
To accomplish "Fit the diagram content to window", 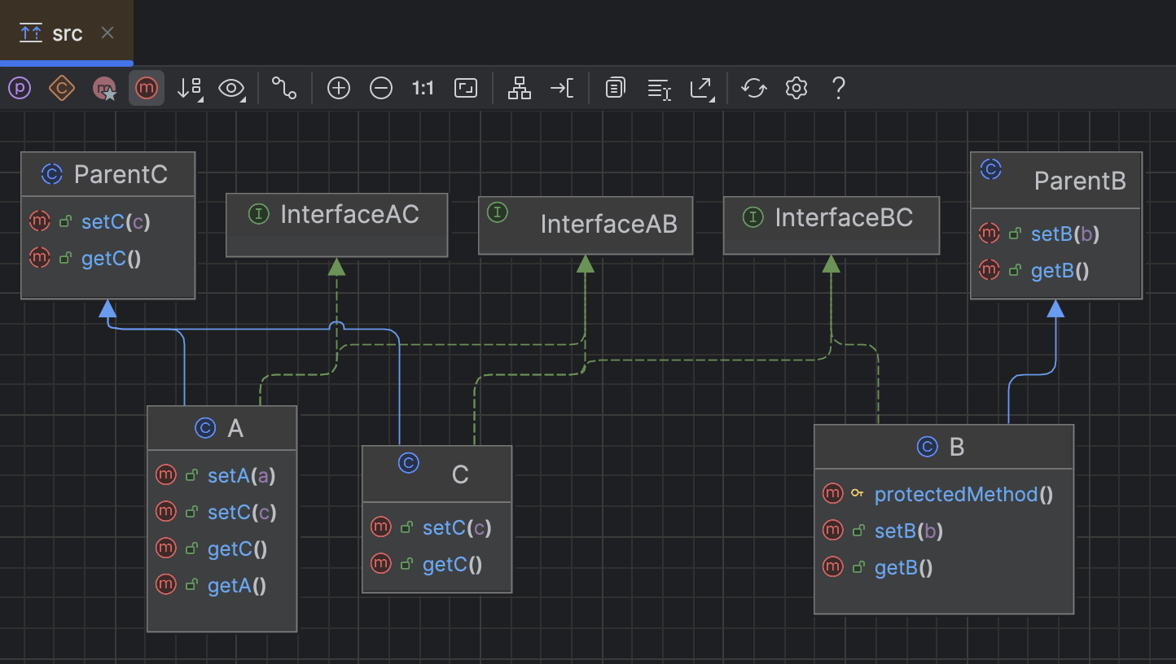I will 465,88.
